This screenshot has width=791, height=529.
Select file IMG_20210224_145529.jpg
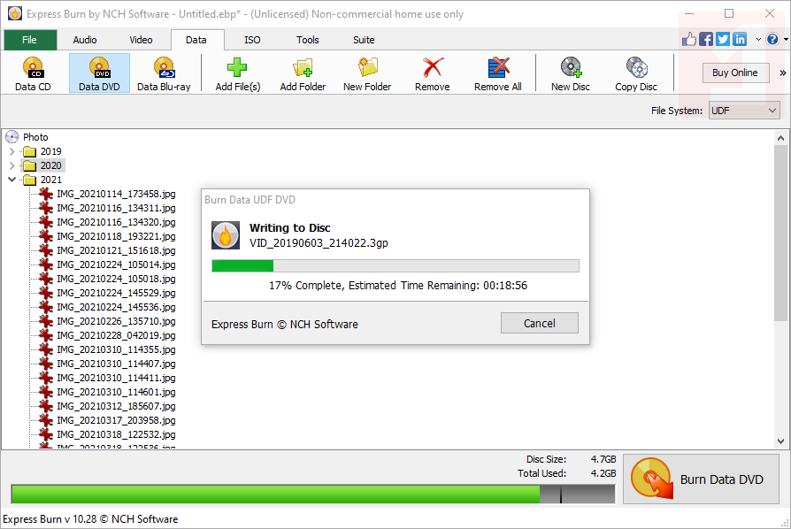(x=116, y=293)
